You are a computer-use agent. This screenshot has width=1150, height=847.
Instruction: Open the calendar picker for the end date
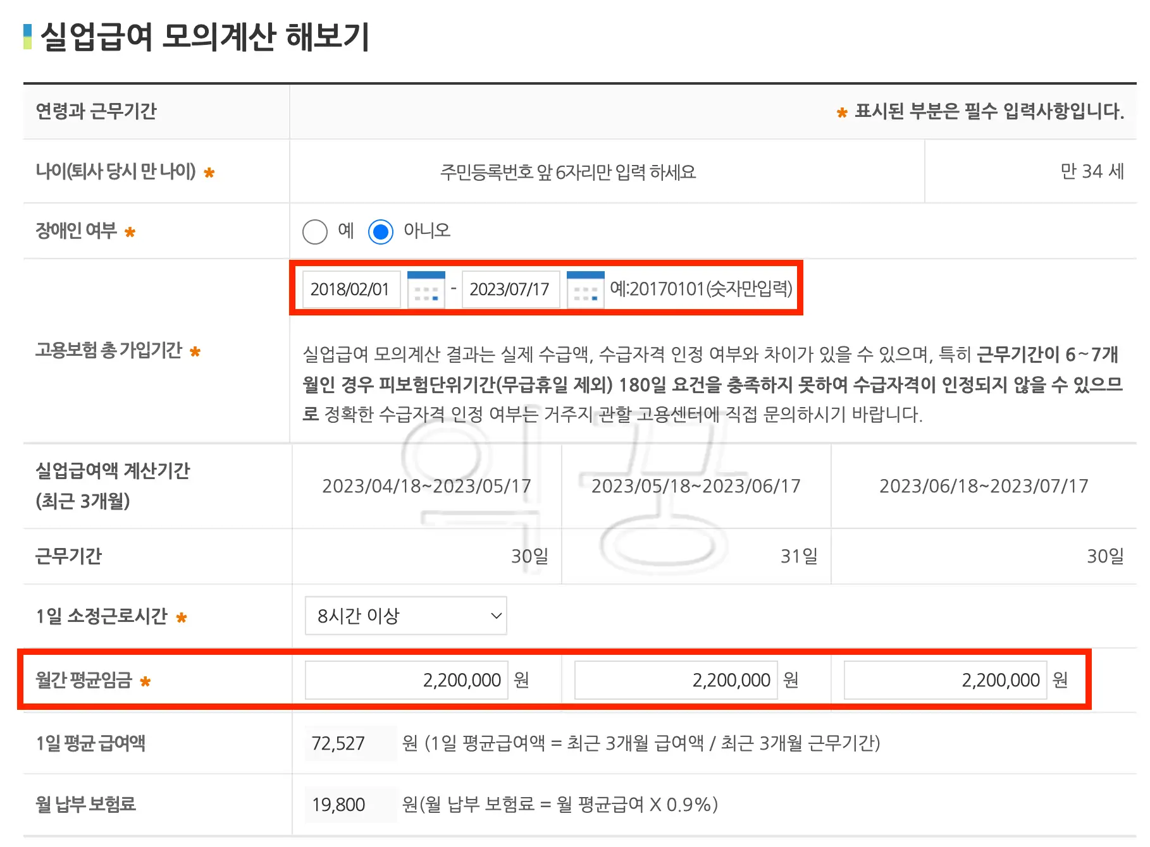point(585,289)
